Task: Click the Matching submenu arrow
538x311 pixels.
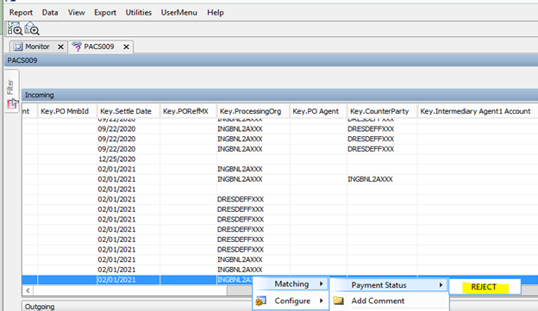Action: click(x=321, y=284)
